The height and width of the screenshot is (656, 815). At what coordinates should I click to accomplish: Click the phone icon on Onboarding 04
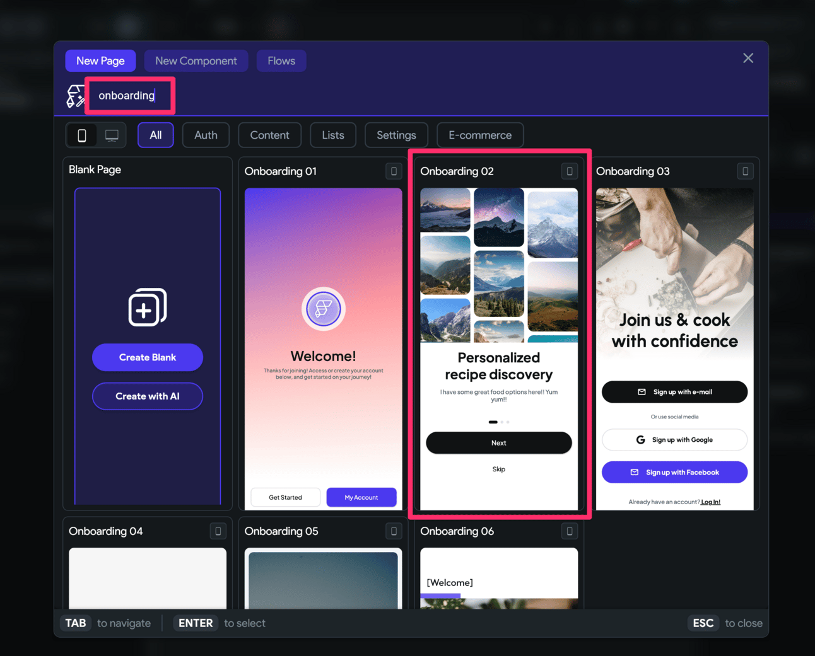[x=218, y=531]
